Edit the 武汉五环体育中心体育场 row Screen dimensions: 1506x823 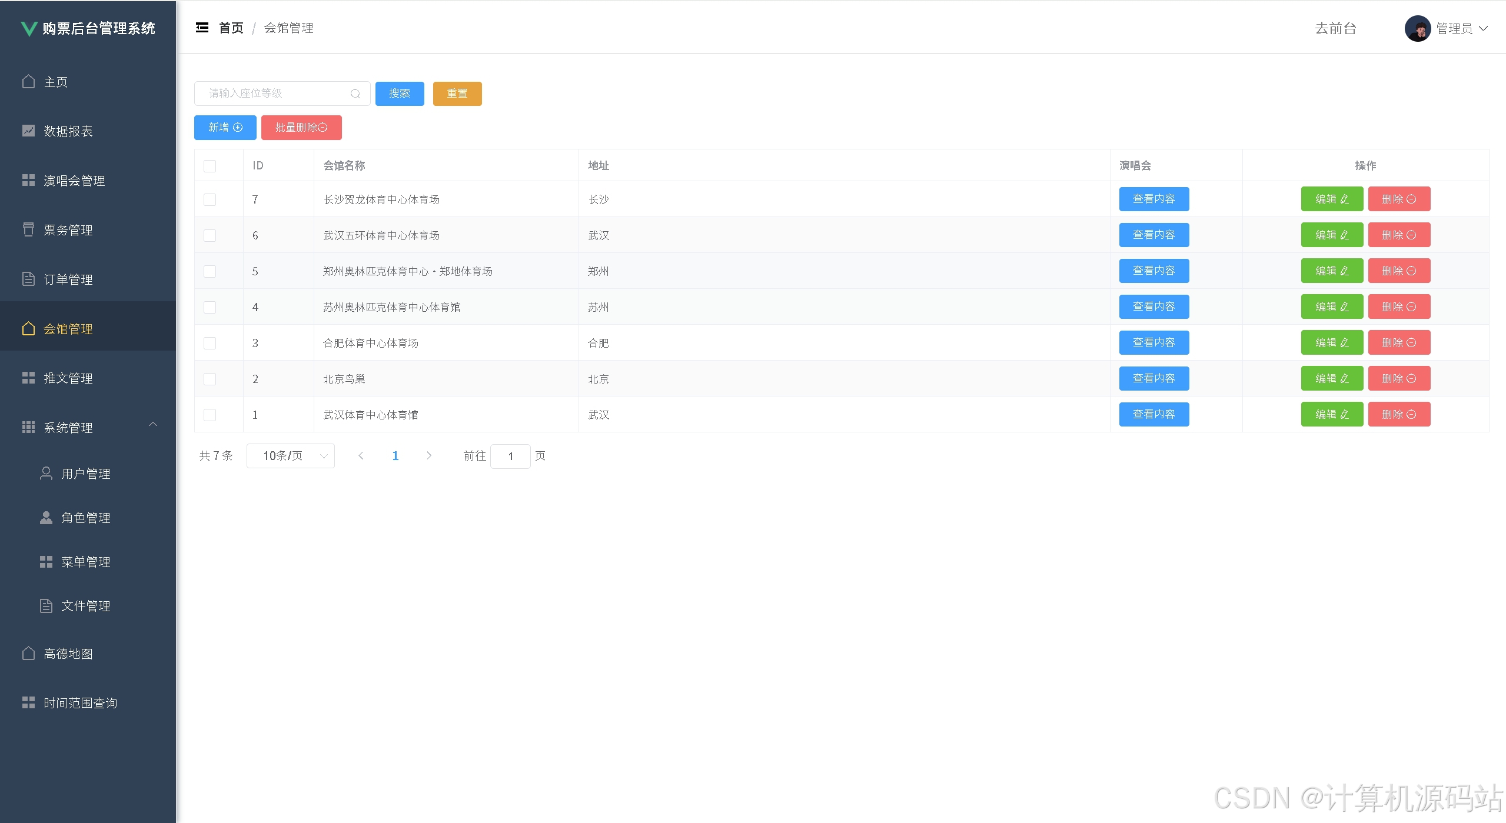tap(1332, 235)
